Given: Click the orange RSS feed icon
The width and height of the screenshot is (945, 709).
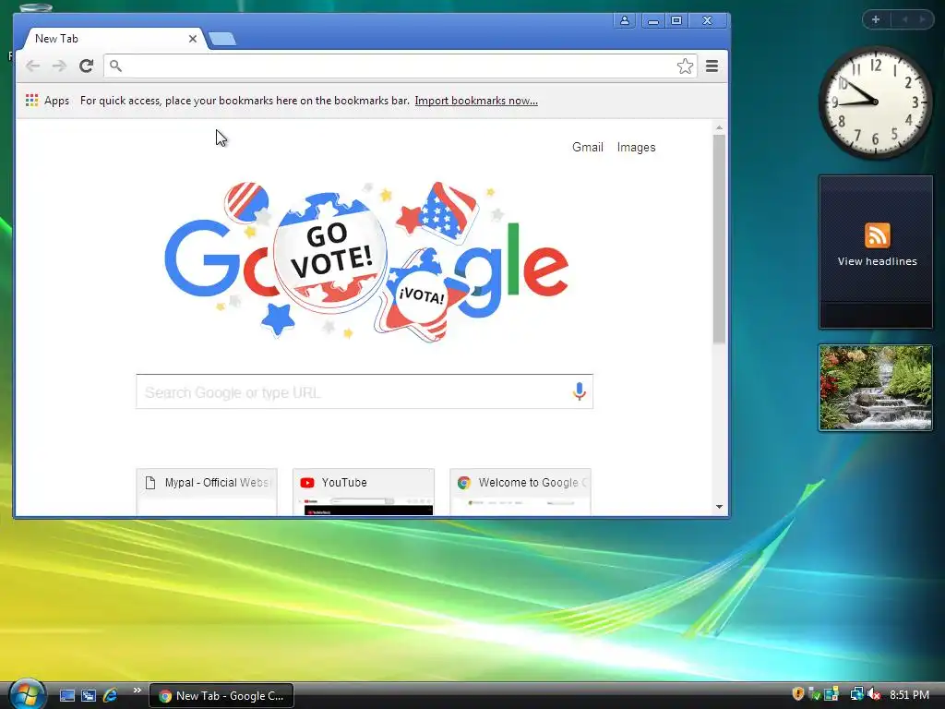Looking at the screenshot, I should [877, 235].
